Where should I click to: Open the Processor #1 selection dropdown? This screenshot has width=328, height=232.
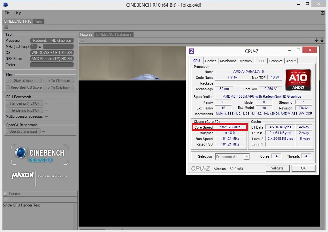pos(232,157)
